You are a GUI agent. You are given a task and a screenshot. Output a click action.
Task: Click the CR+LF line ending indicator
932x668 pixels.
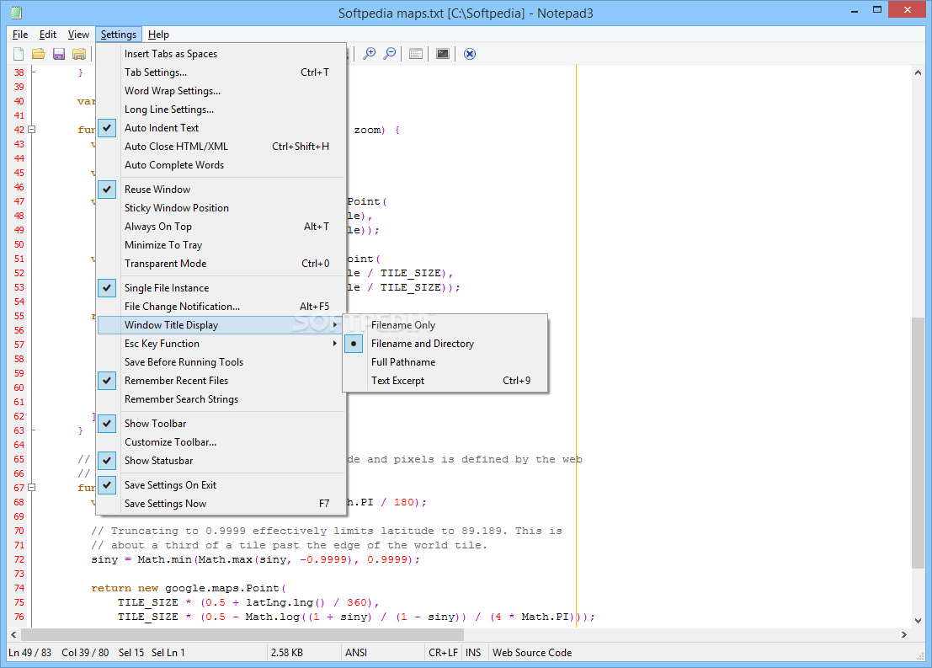pyautogui.click(x=444, y=653)
